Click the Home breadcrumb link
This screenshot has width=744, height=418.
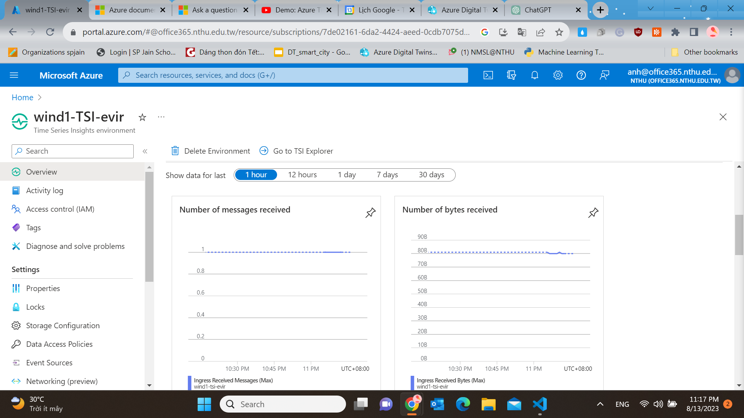(x=22, y=98)
